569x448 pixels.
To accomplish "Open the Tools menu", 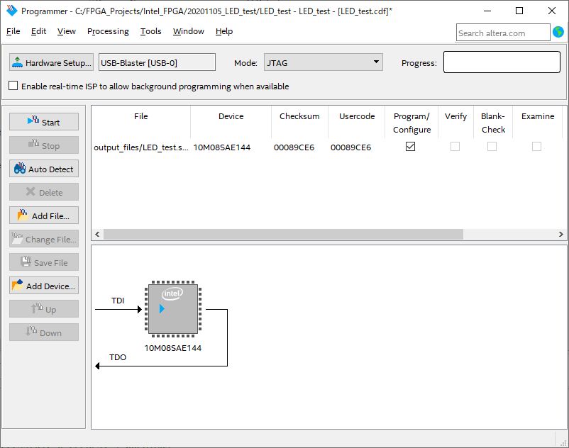I will coord(150,31).
